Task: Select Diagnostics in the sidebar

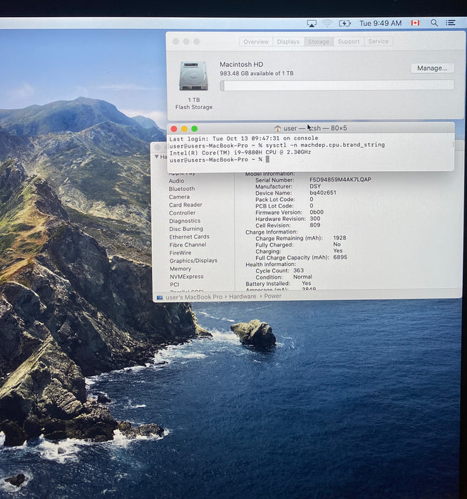Action: pyautogui.click(x=185, y=221)
